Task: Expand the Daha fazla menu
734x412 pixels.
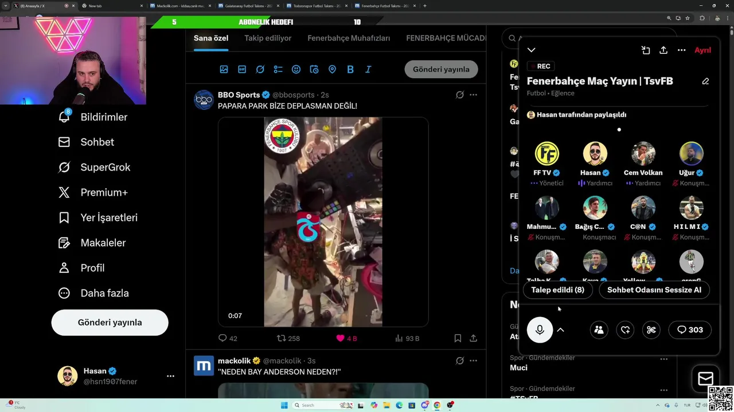Action: [x=93, y=293]
